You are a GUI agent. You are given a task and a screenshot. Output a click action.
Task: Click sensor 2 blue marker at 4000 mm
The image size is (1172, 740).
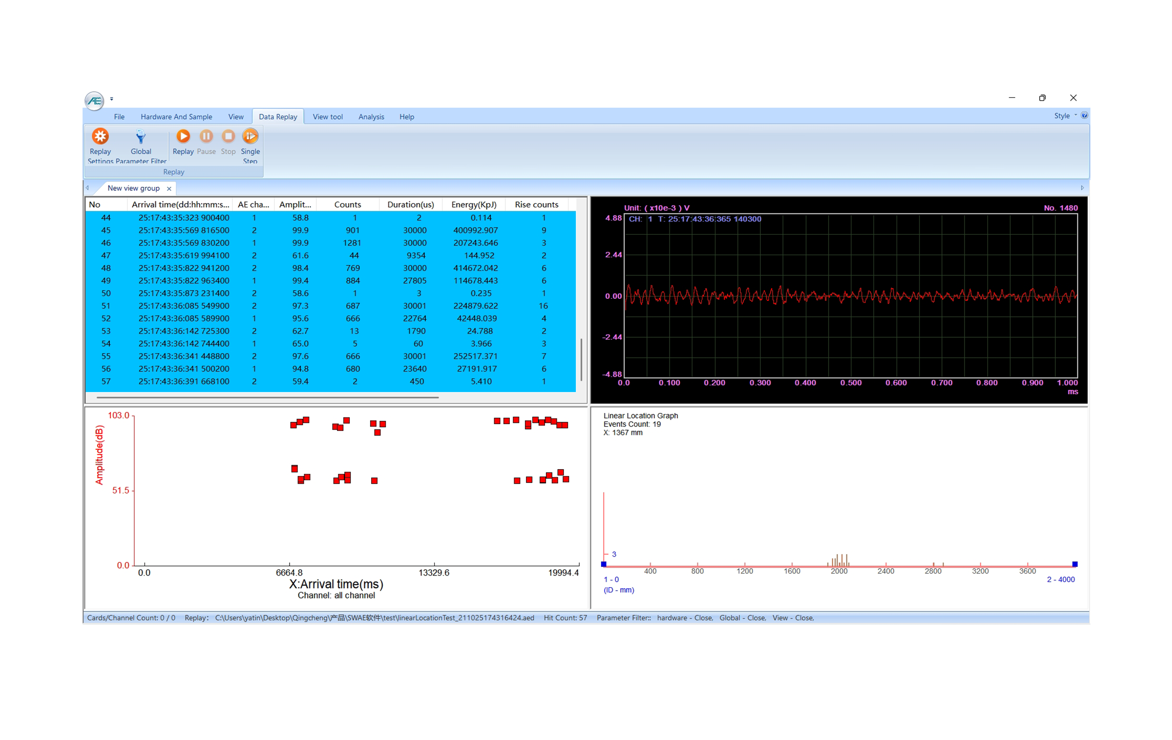tap(1074, 564)
